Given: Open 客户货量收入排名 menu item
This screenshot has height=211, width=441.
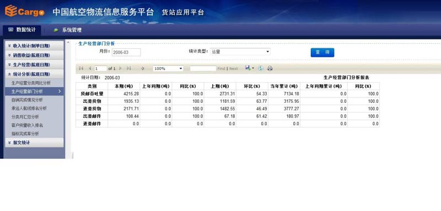Looking at the screenshot, I should pyautogui.click(x=27, y=125).
